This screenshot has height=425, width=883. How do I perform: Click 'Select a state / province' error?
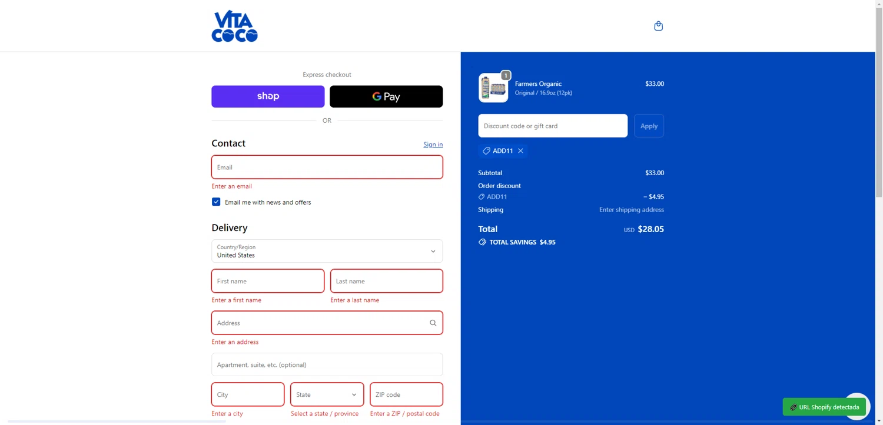click(324, 414)
